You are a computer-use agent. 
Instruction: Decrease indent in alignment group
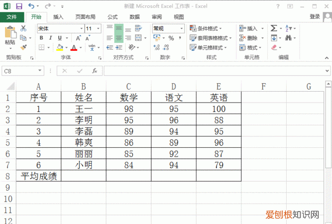110,47
